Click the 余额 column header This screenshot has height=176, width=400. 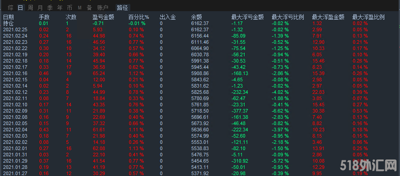pyautogui.click(x=197, y=17)
